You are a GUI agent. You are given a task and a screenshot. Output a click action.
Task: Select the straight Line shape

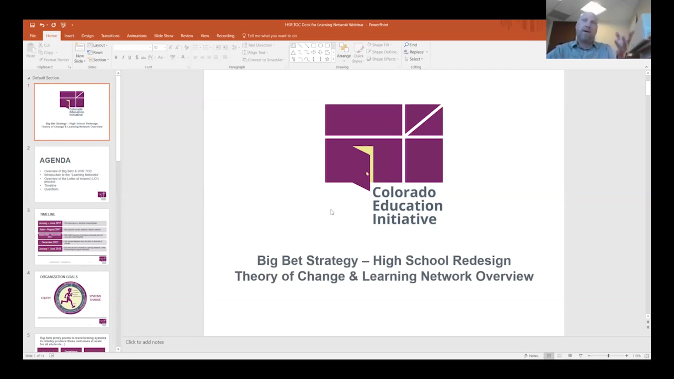(x=300, y=45)
